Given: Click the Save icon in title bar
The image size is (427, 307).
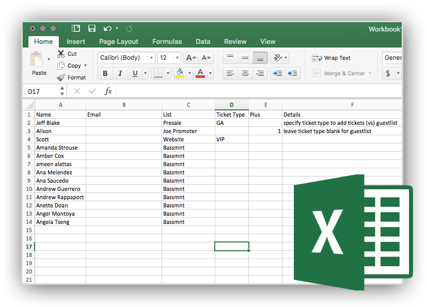Looking at the screenshot, I should tap(92, 29).
